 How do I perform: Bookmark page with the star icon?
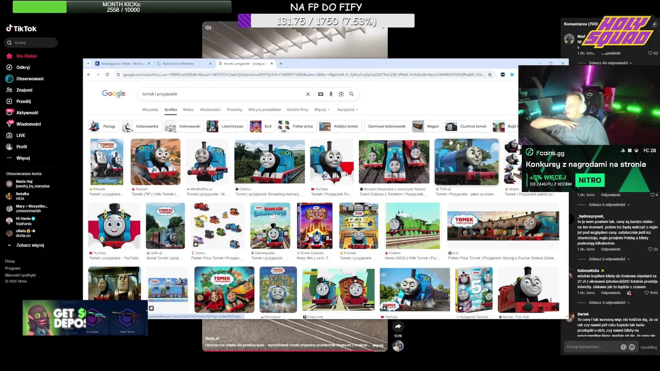point(489,75)
